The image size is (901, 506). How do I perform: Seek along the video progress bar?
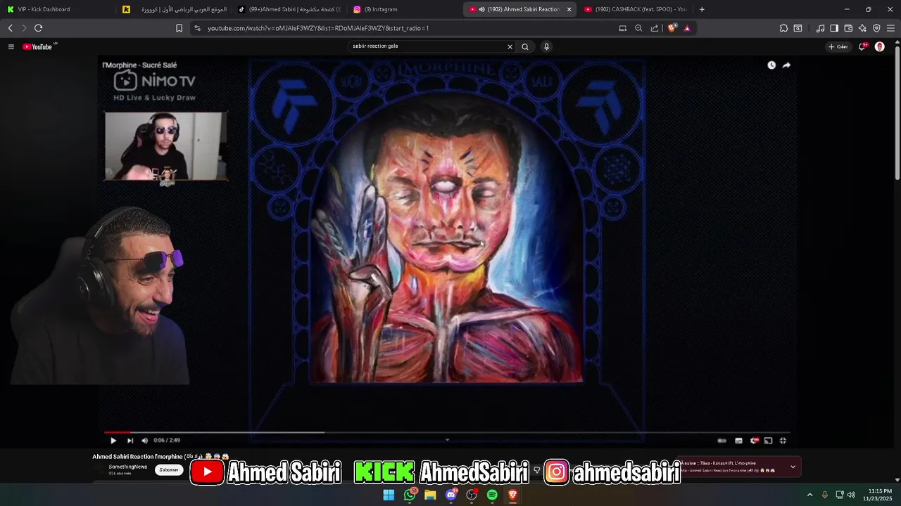447,432
